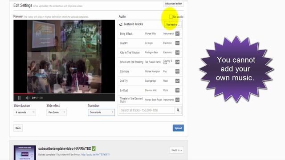Enable the No audio checkbox
The image size is (285, 160).
(171, 17)
